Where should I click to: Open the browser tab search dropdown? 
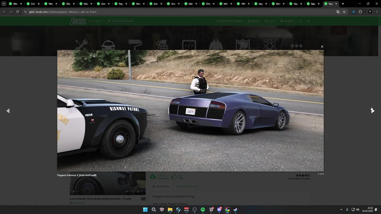click(x=4, y=4)
